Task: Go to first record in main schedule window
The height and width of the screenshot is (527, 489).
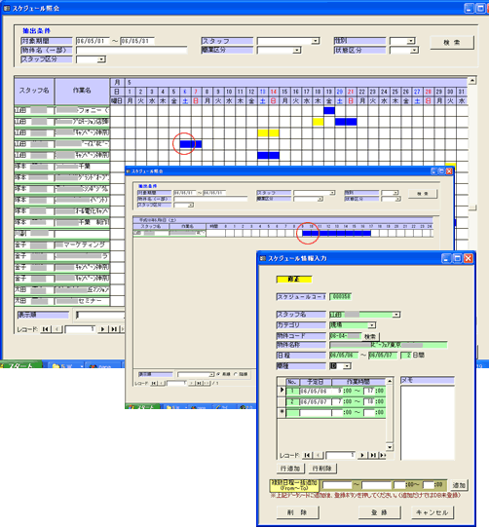Action: (x=46, y=329)
